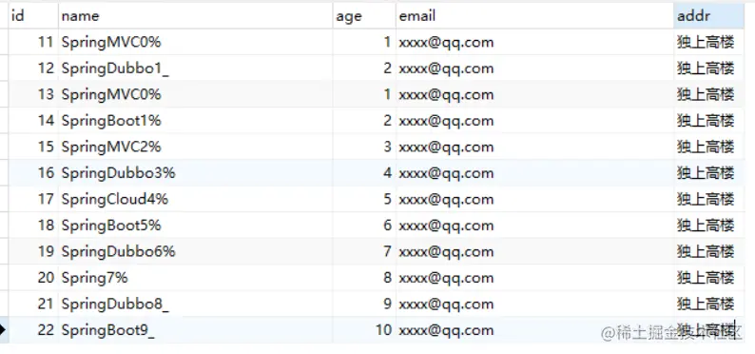755x354 pixels.
Task: Pick age value 8 of Spring7%
Action: pyautogui.click(x=364, y=278)
